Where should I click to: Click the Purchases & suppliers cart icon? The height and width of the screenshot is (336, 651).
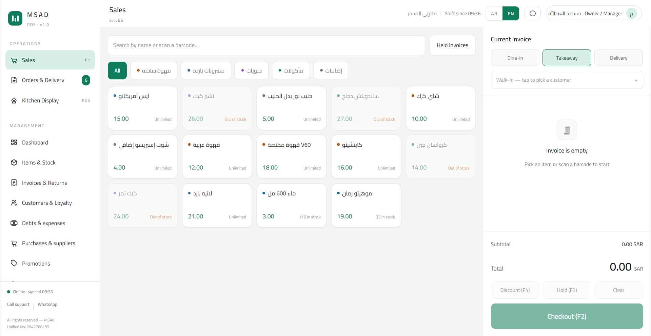pyautogui.click(x=14, y=243)
